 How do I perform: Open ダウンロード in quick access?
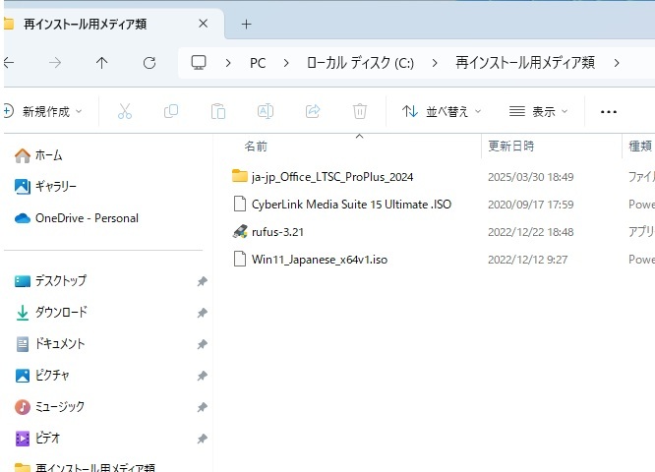pyautogui.click(x=51, y=312)
